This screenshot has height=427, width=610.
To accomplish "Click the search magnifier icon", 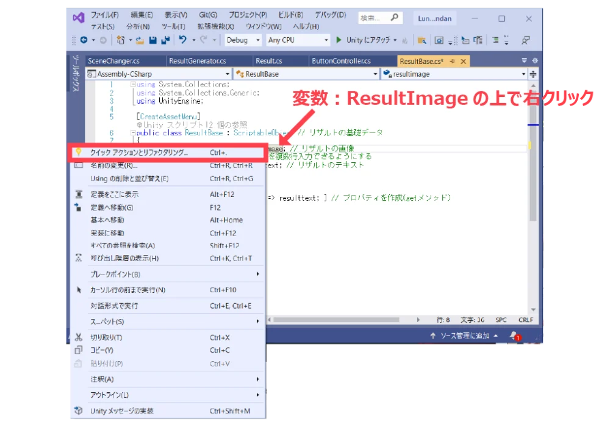I will [x=395, y=18].
